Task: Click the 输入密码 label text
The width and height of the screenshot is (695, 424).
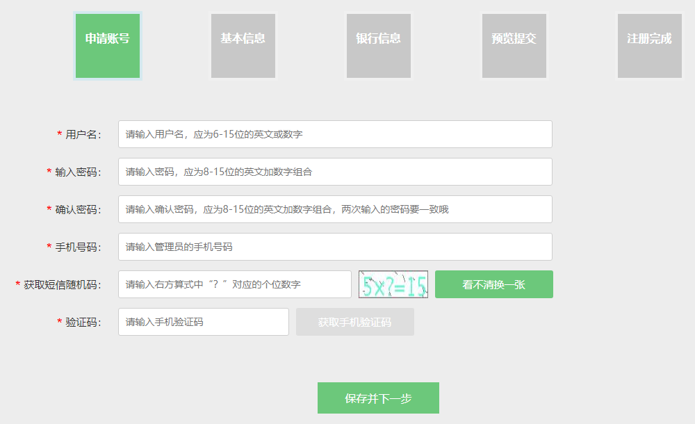Action: (x=78, y=172)
